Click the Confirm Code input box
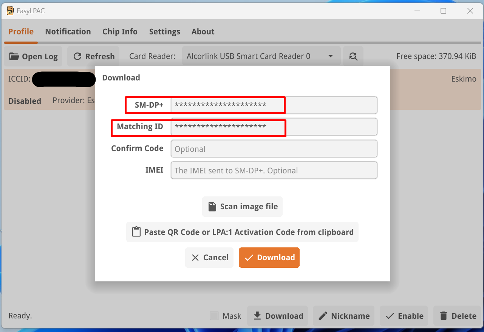The image size is (484, 332). point(274,149)
